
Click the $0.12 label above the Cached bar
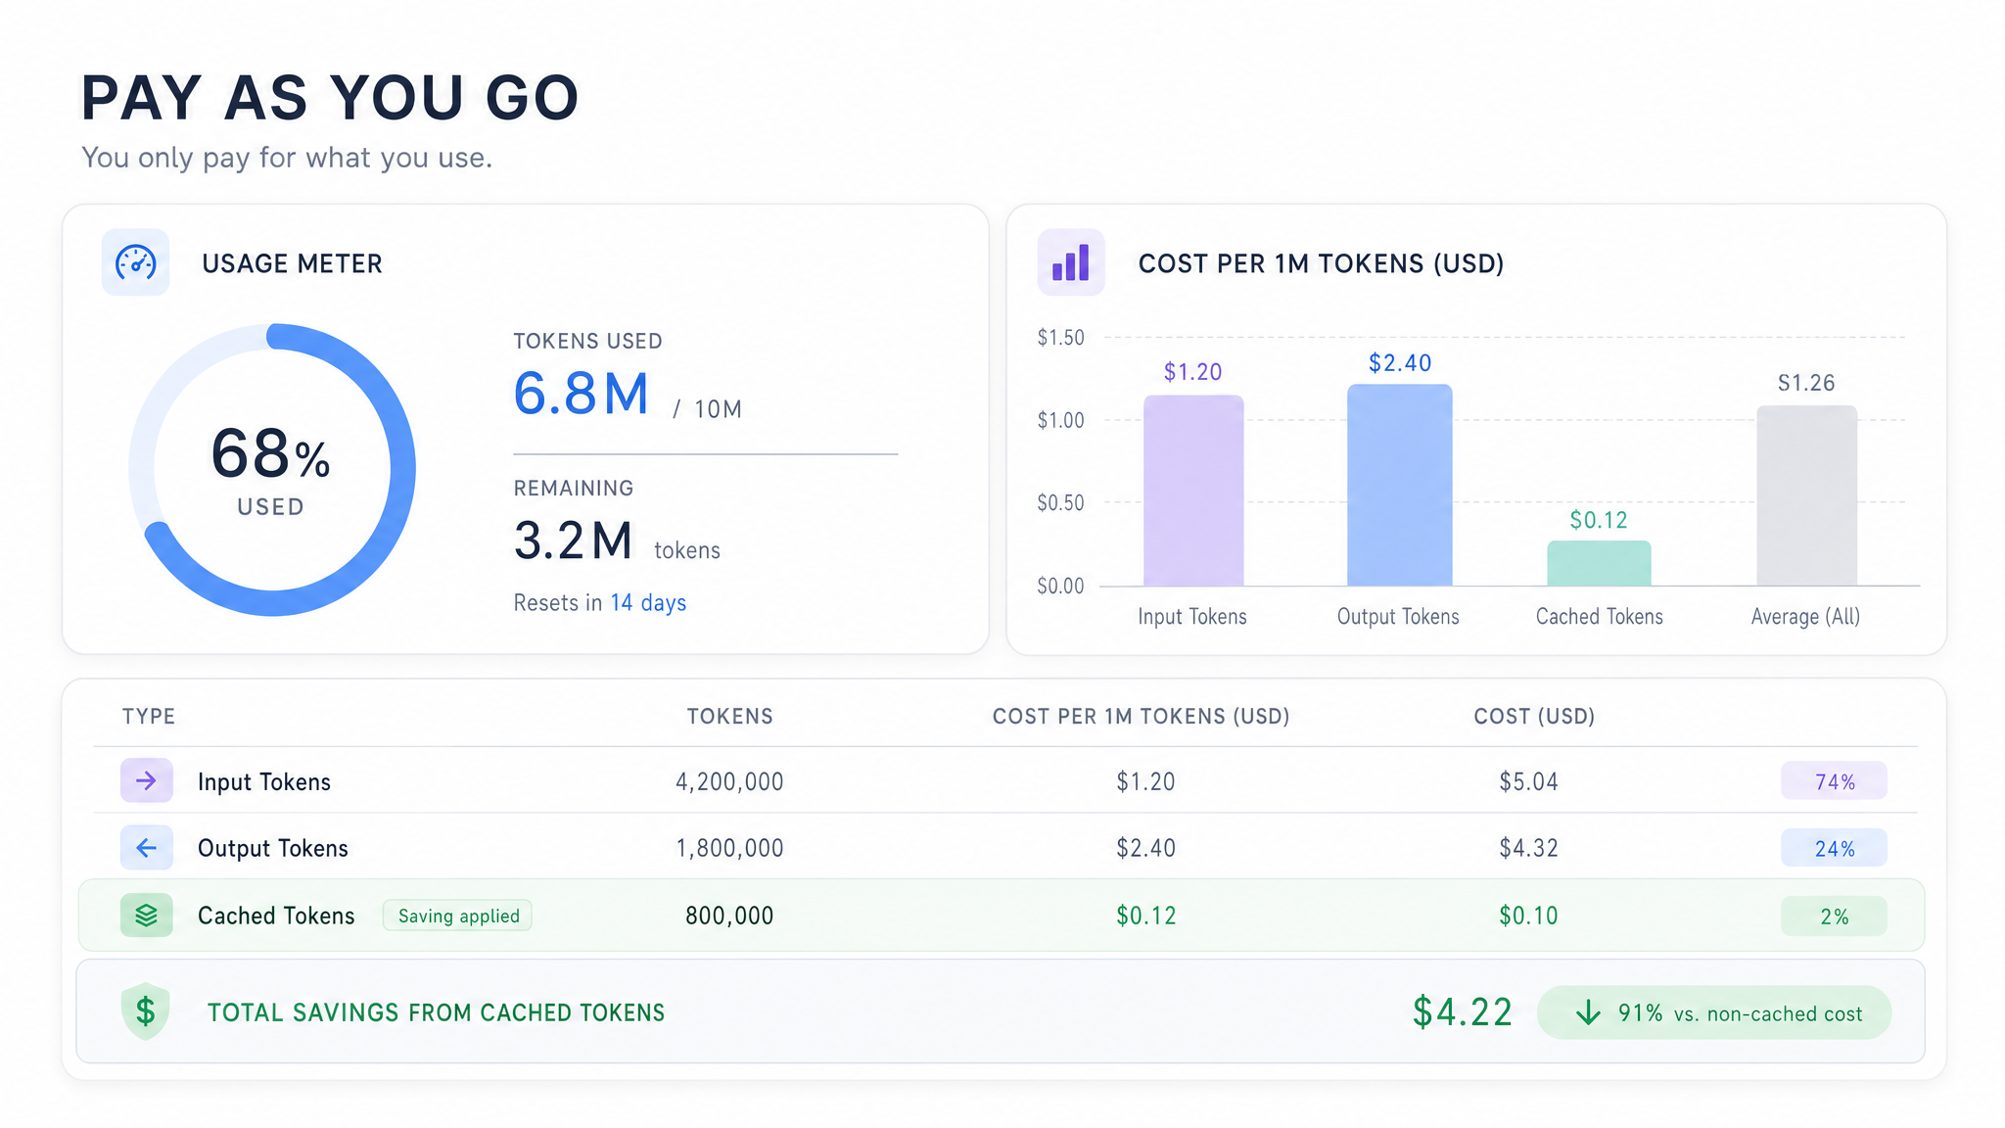[x=1599, y=520]
